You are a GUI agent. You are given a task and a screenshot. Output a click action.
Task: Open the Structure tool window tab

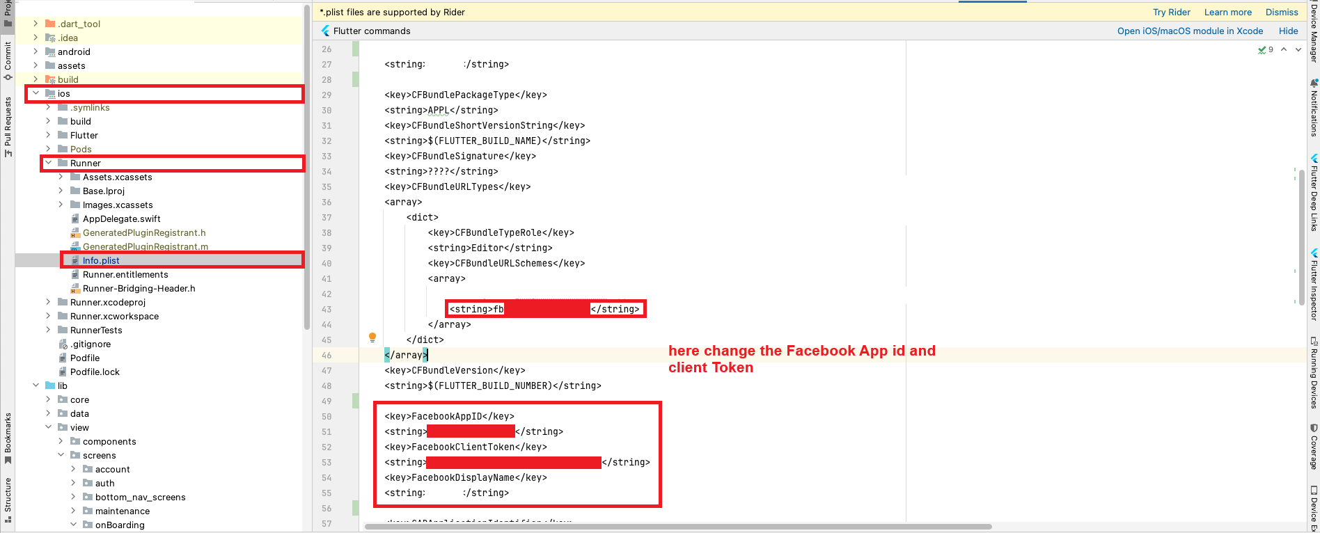click(8, 498)
